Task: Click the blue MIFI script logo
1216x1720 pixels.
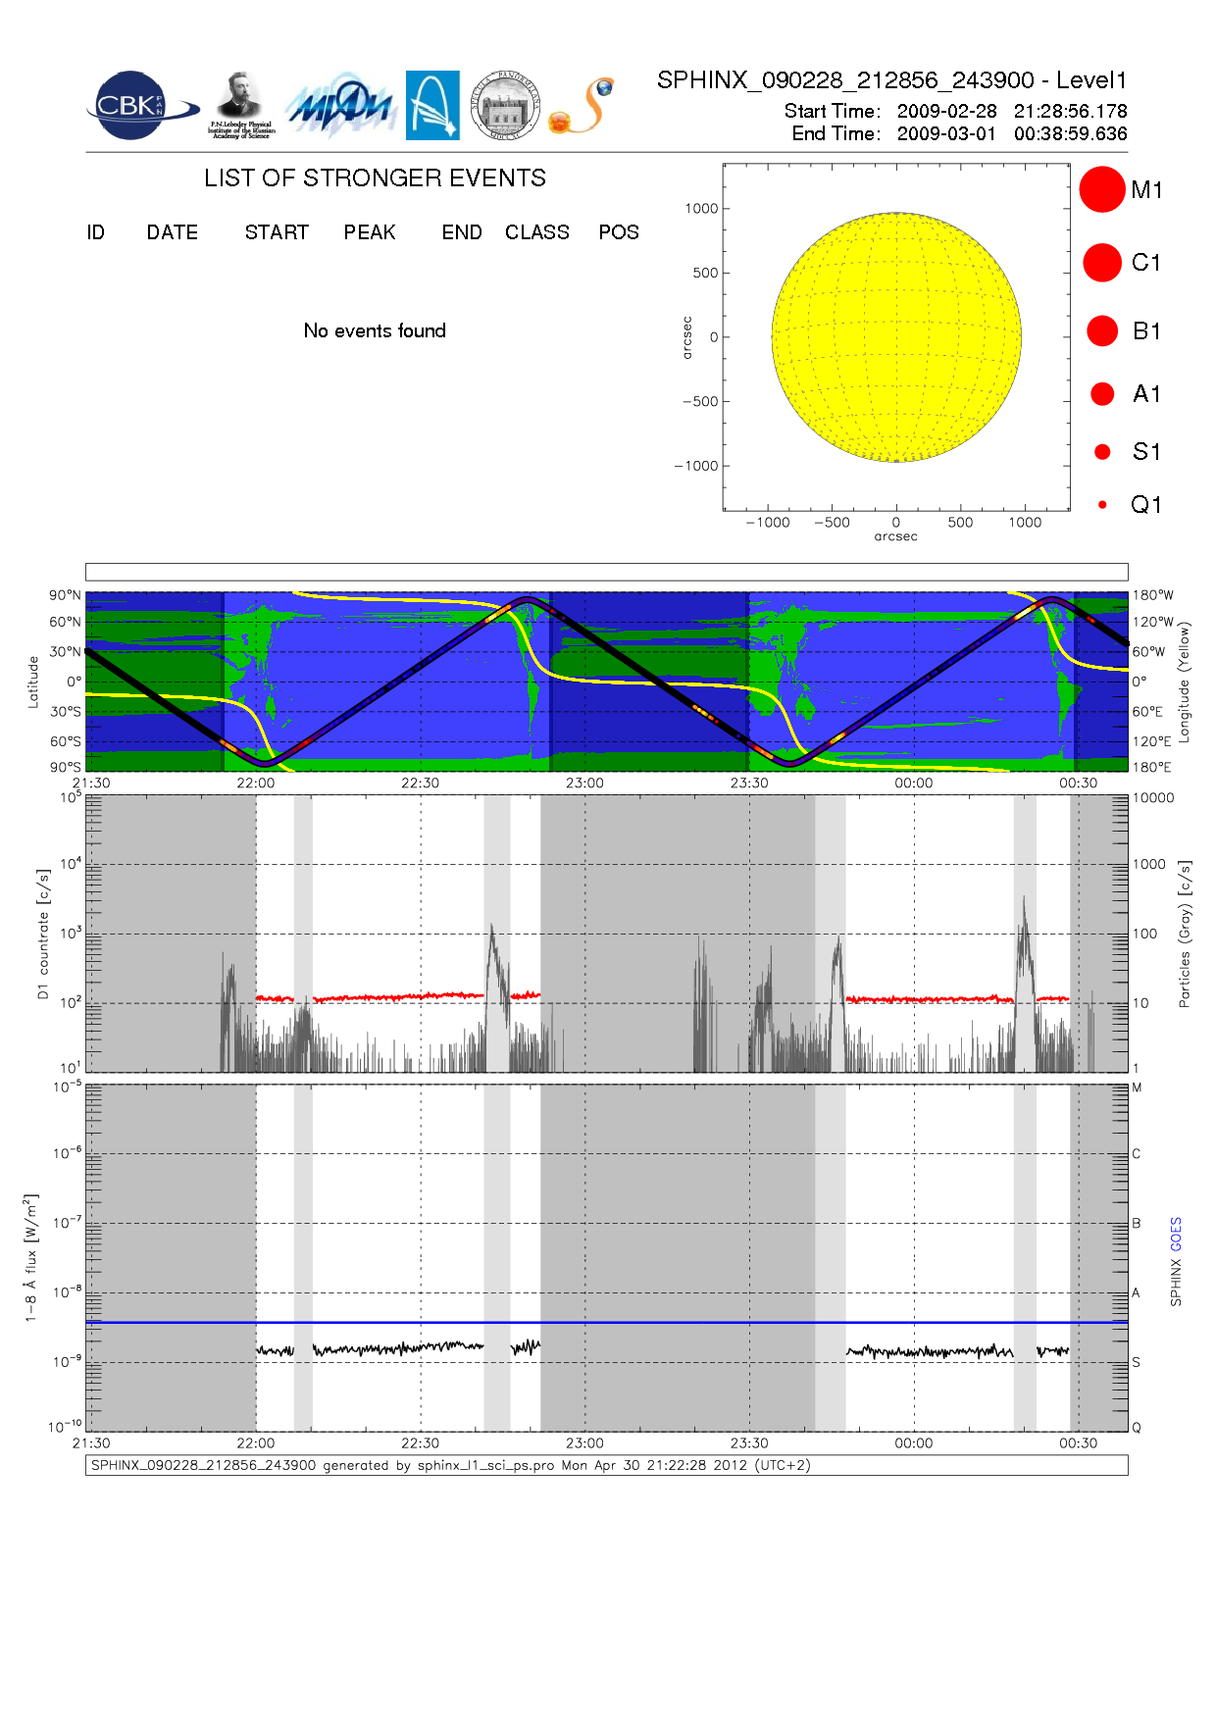Action: point(340,106)
